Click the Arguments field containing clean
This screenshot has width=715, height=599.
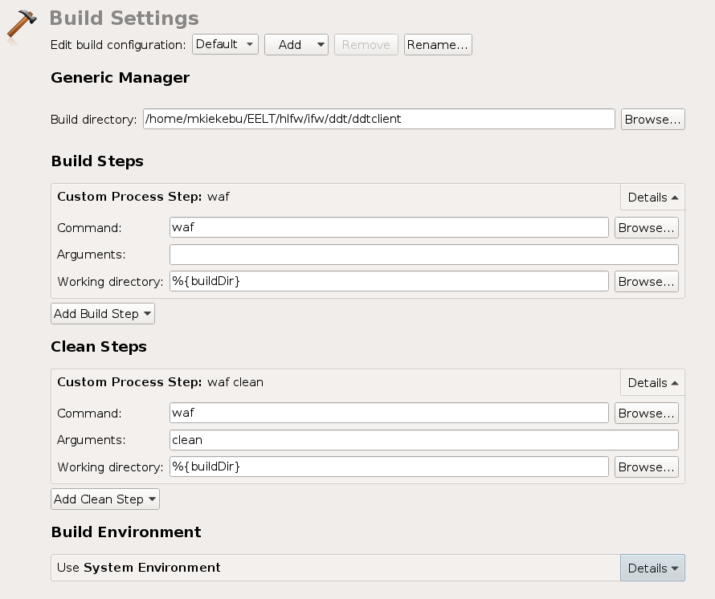click(x=423, y=440)
